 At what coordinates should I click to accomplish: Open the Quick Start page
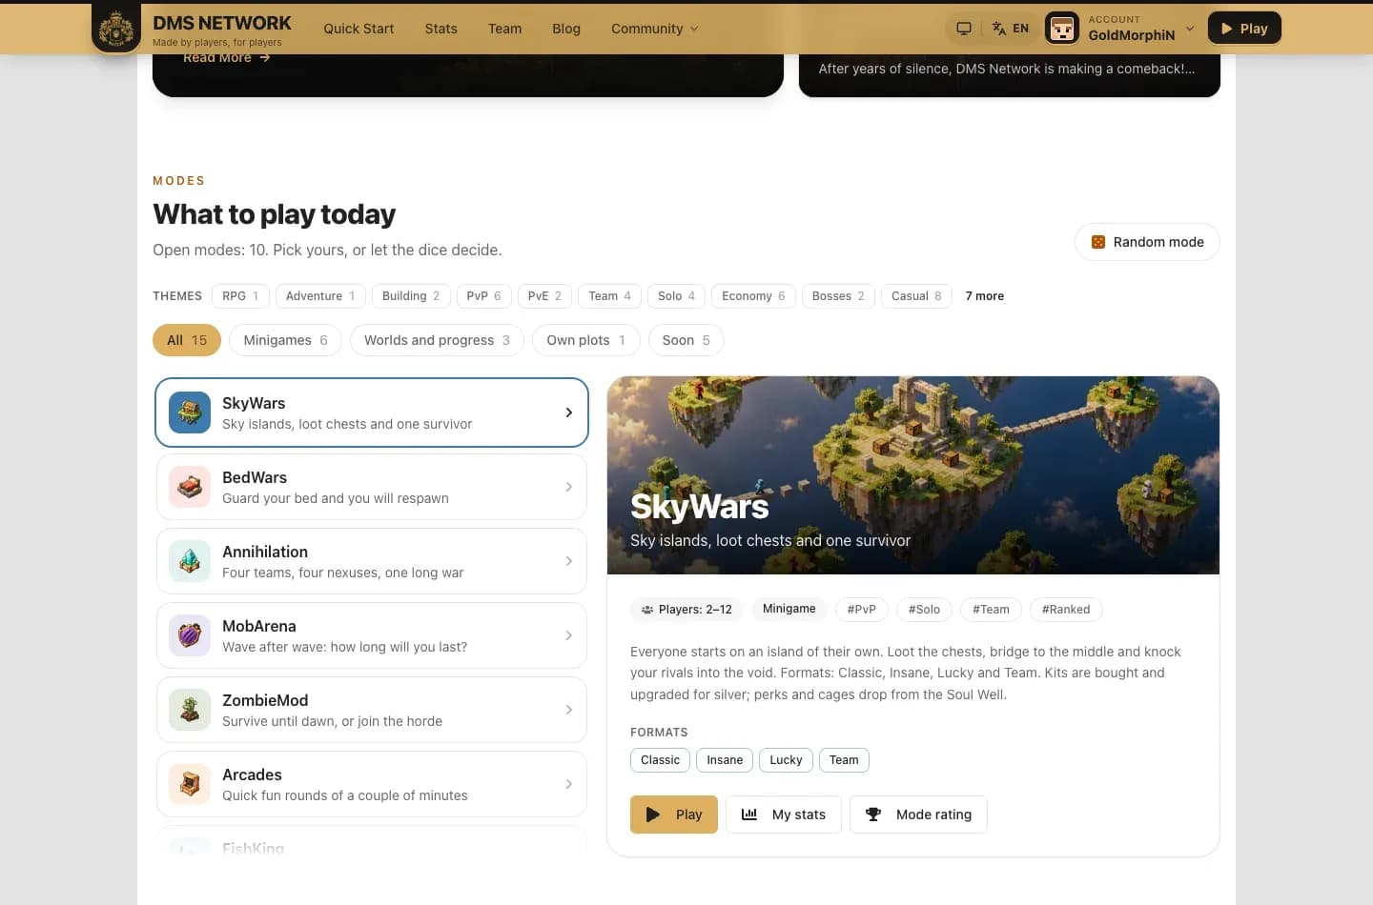tap(359, 29)
